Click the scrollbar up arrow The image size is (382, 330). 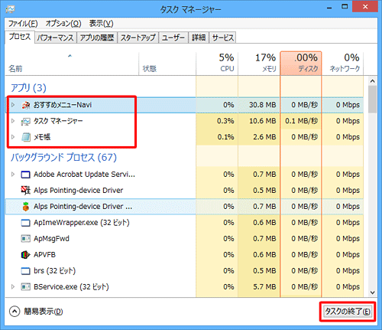(373, 81)
